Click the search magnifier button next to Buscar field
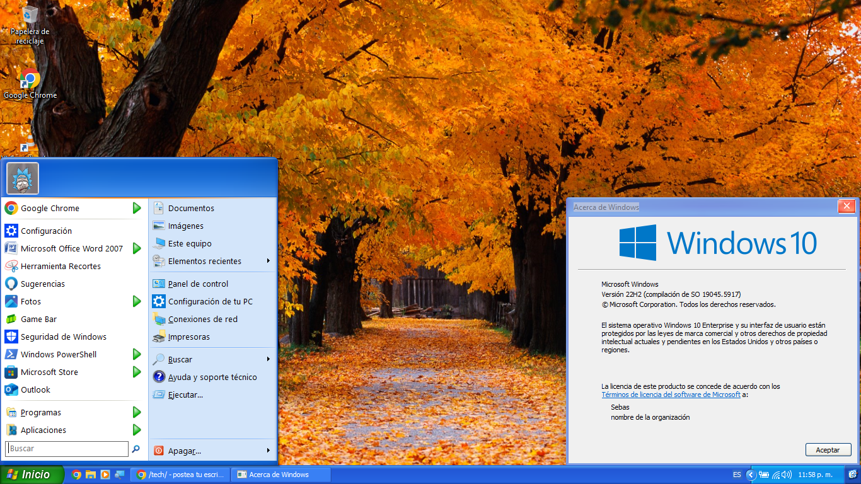This screenshot has width=861, height=484. pyautogui.click(x=136, y=449)
